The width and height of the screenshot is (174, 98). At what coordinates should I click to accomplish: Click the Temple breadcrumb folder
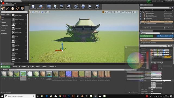(x=52, y=67)
